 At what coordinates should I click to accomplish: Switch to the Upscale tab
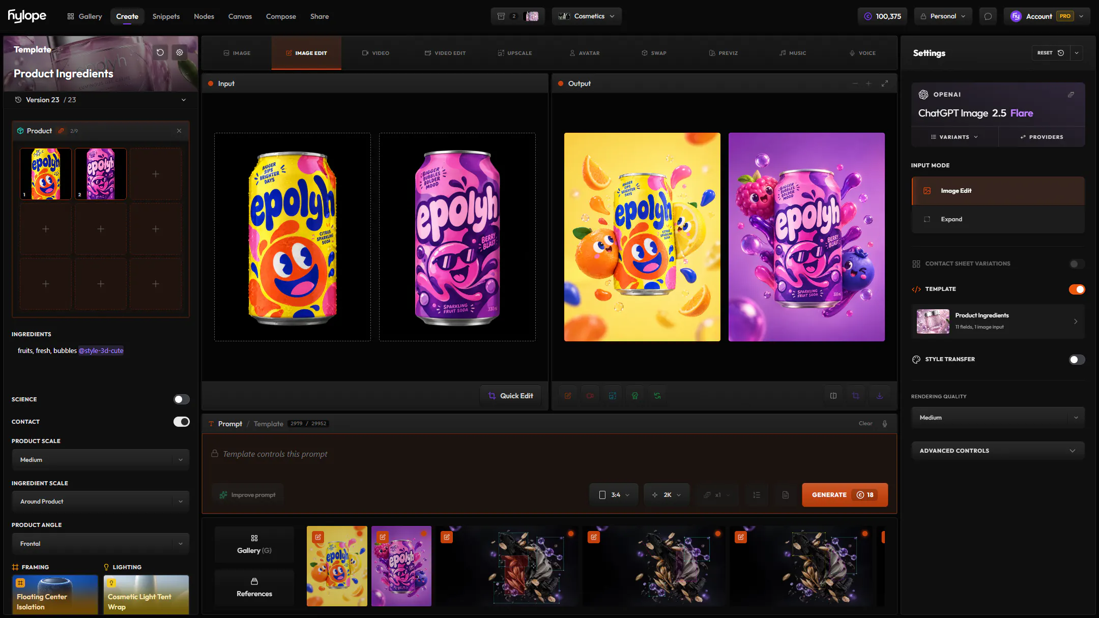coord(514,53)
